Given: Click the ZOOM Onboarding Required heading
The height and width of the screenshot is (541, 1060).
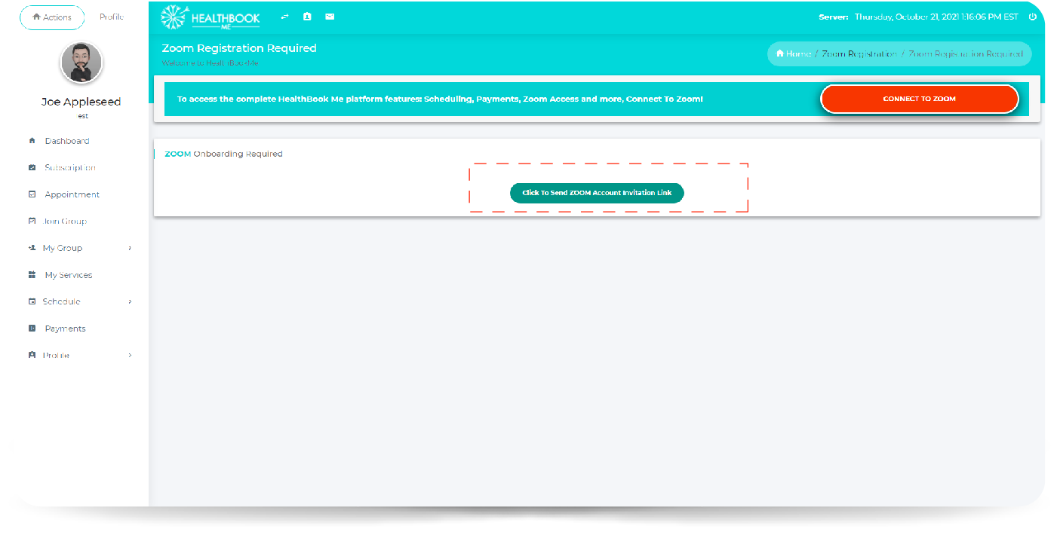Looking at the screenshot, I should click(223, 154).
